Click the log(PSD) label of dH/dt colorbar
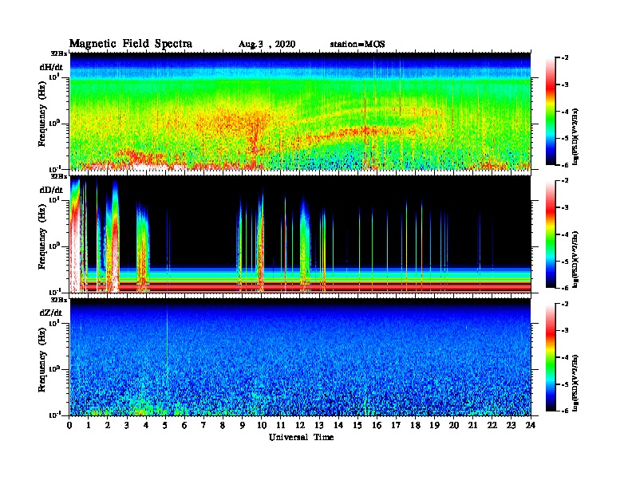The width and height of the screenshot is (632, 488). (x=575, y=136)
